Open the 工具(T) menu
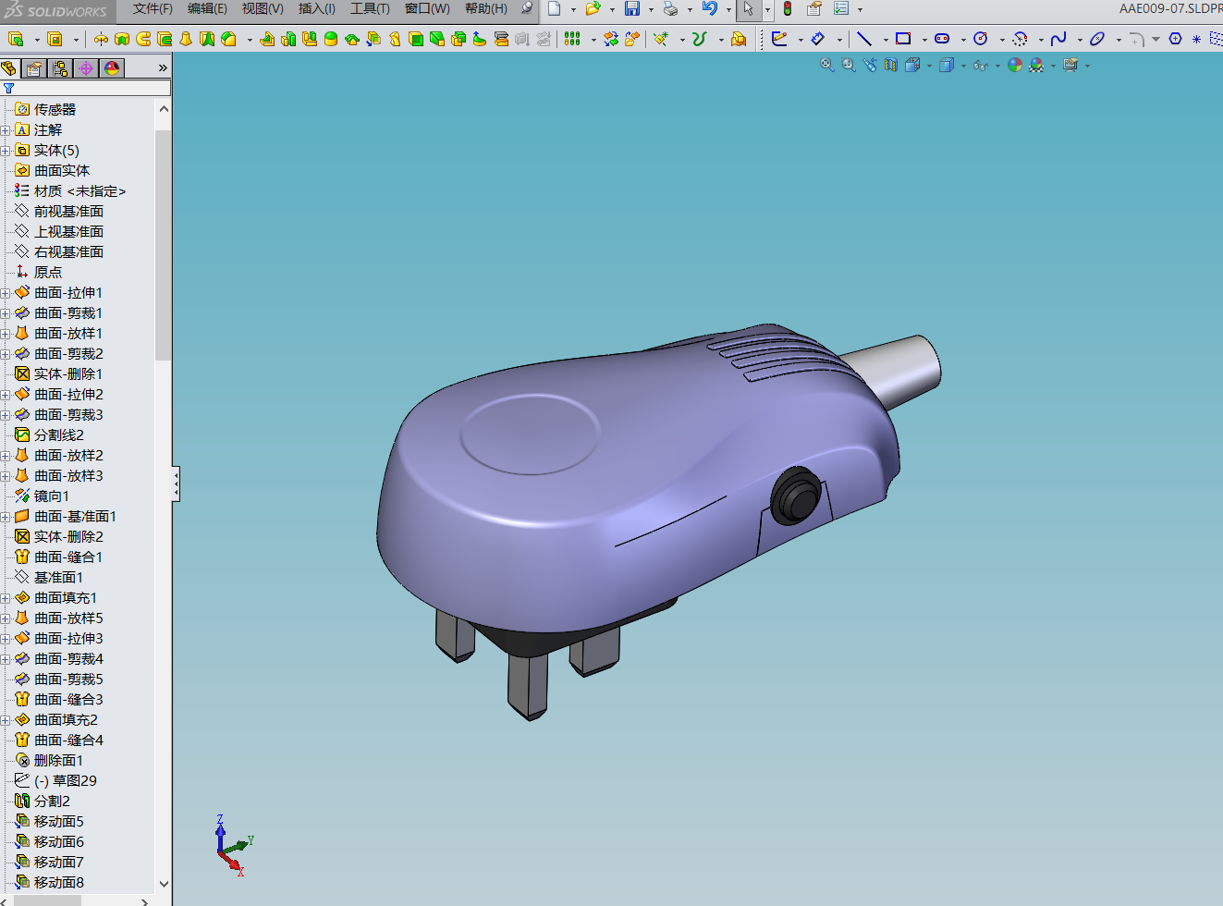Screen dimensions: 1223x906 (x=370, y=8)
